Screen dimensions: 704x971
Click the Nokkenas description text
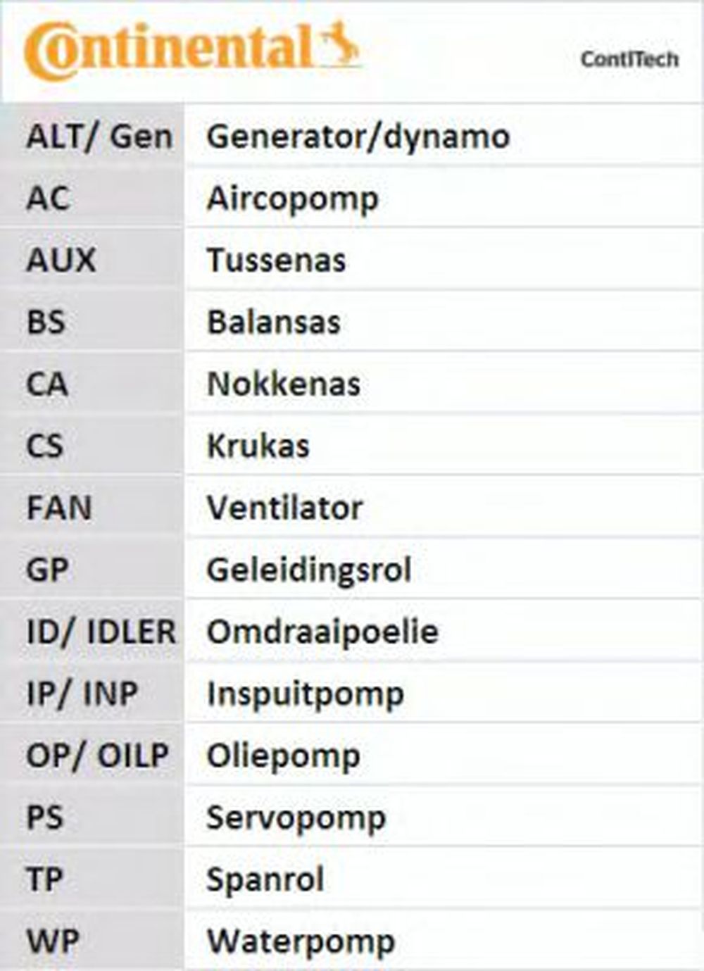click(x=284, y=384)
